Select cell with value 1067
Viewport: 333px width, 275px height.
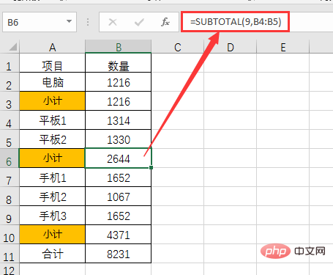click(119, 197)
